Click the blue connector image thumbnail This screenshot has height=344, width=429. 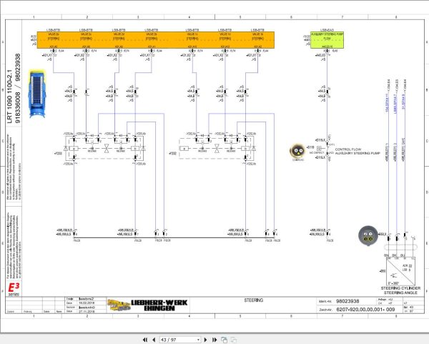37,94
